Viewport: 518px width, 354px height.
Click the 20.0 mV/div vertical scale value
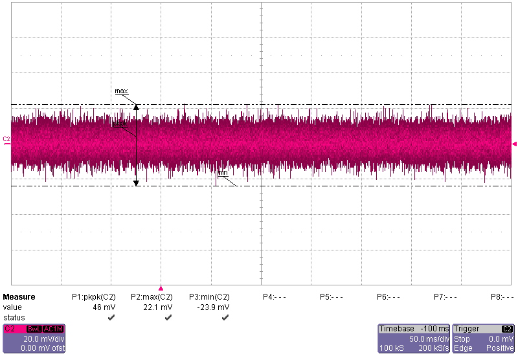[38, 338]
